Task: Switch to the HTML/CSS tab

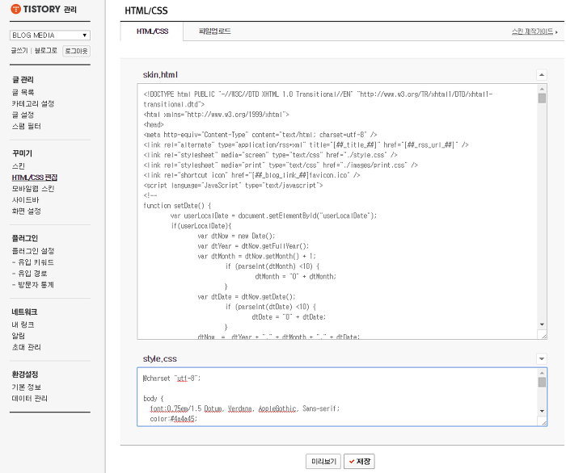Action: 152,31
